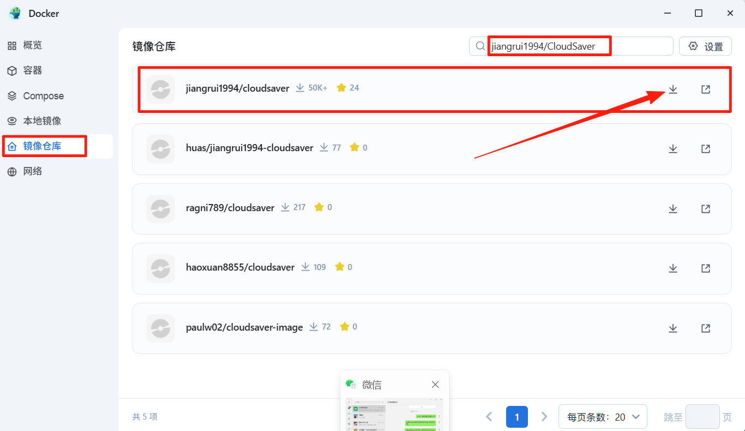This screenshot has width=745, height=431.
Task: Maximize the Docker window
Action: 699,13
